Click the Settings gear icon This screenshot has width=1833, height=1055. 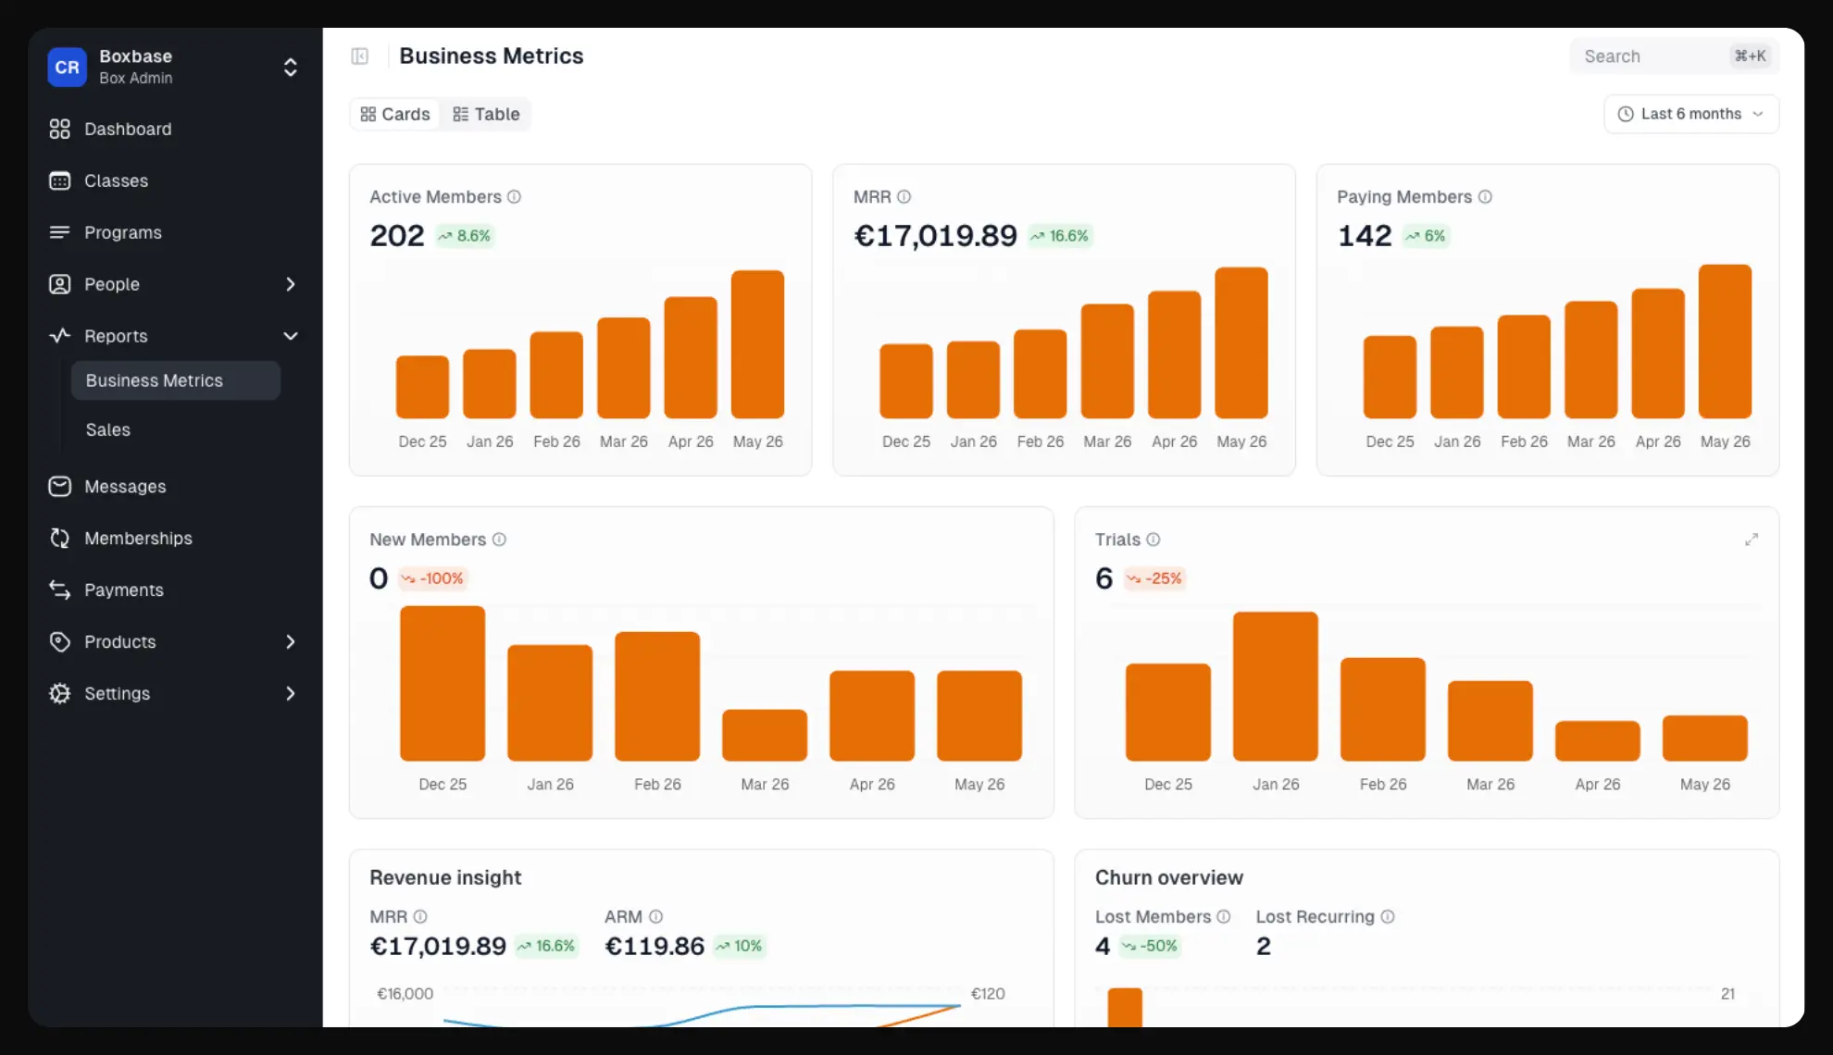59,693
